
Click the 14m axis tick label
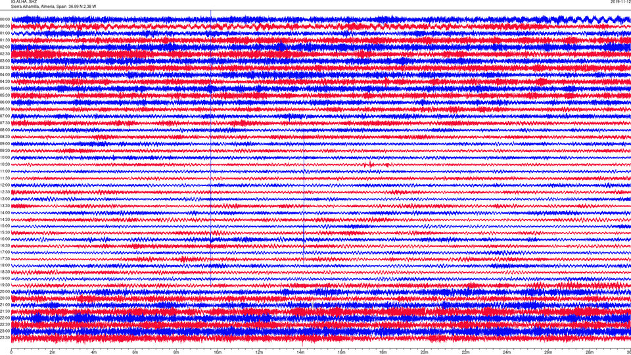tap(300, 352)
